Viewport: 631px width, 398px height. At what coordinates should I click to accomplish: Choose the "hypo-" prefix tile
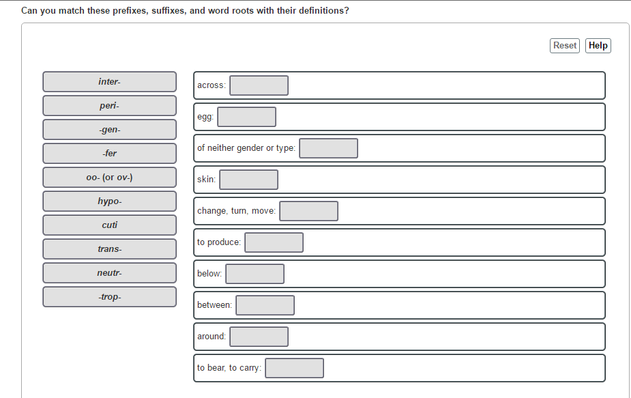(109, 201)
